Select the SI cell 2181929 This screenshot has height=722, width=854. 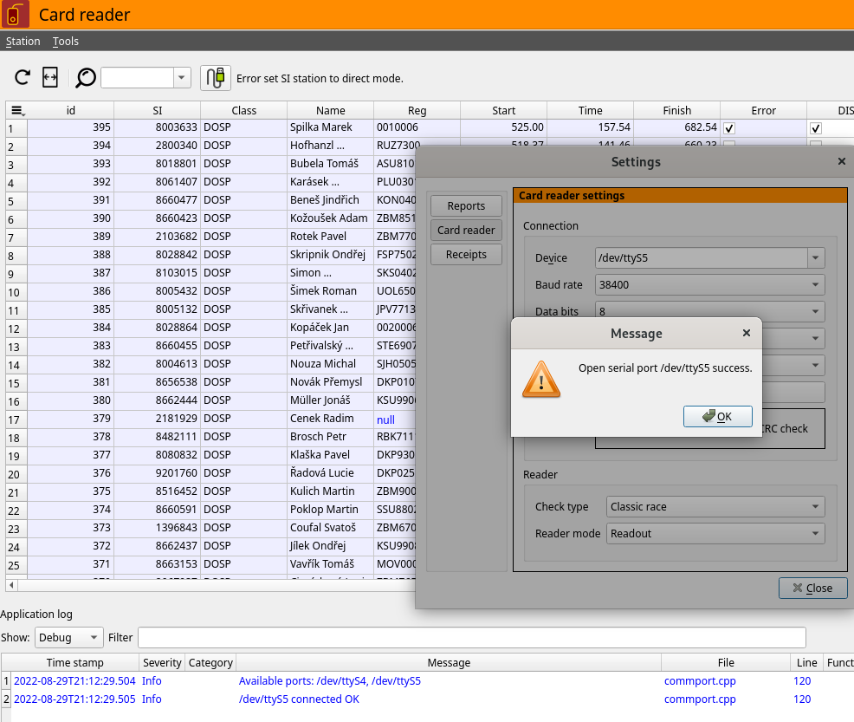point(157,419)
